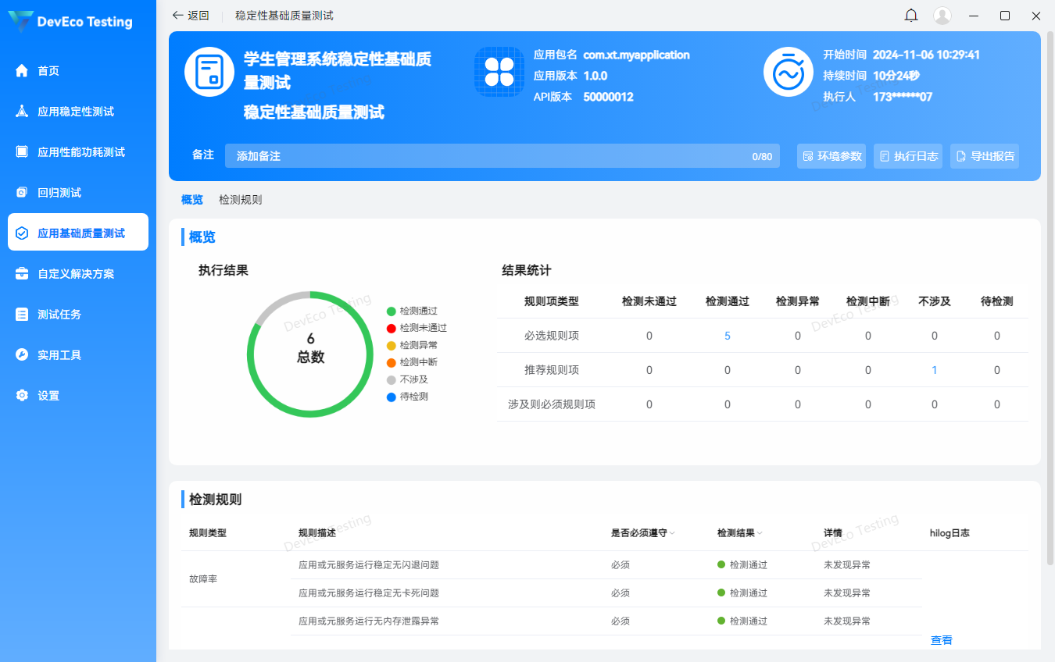Open 回归测试 in the sidebar
Image resolution: width=1055 pixels, height=662 pixels.
click(x=78, y=193)
